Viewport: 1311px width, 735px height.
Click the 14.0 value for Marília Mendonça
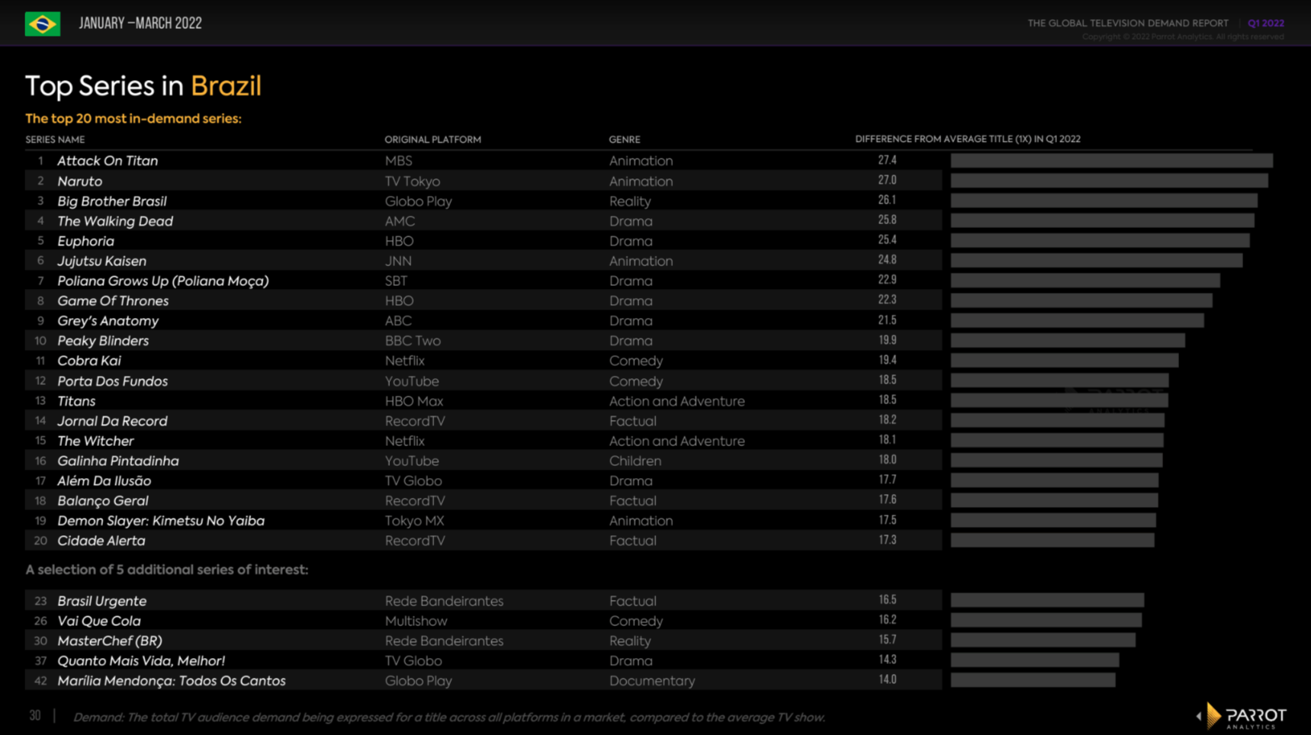[x=887, y=679]
